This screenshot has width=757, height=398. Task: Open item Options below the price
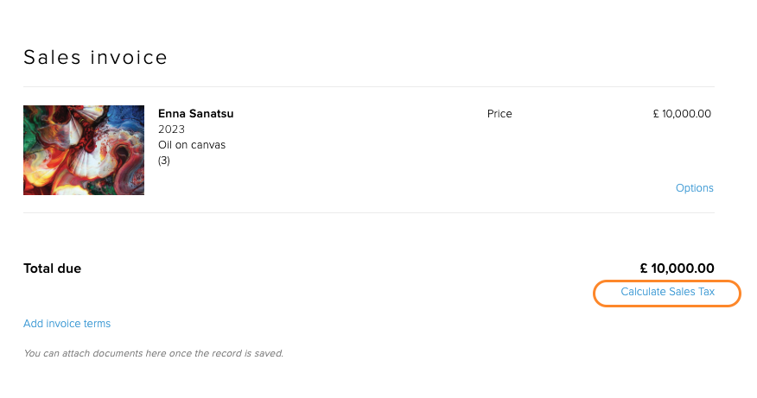pyautogui.click(x=694, y=188)
